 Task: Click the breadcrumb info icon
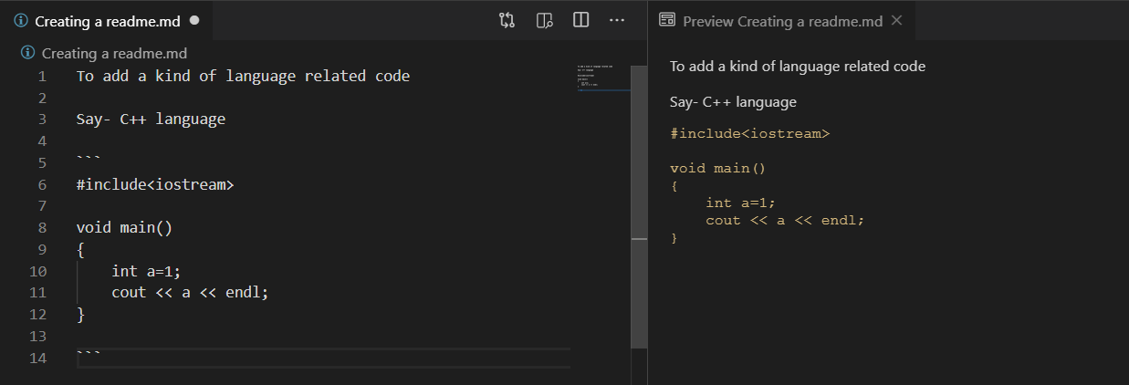coord(27,53)
